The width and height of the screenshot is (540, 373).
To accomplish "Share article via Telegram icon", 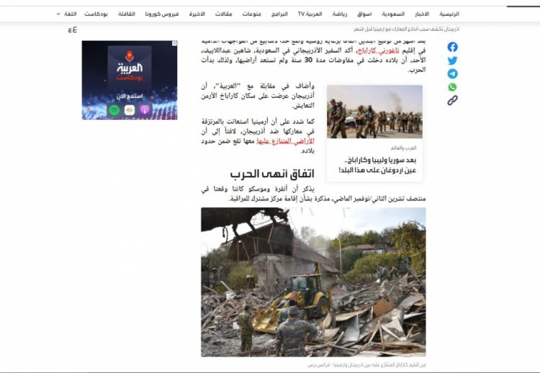I will click(x=452, y=73).
